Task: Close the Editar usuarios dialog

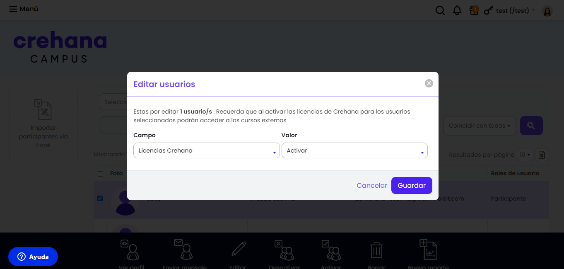Action: 429,83
